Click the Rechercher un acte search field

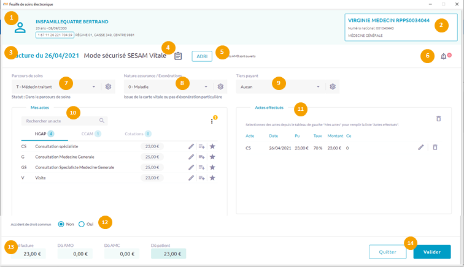(60, 121)
